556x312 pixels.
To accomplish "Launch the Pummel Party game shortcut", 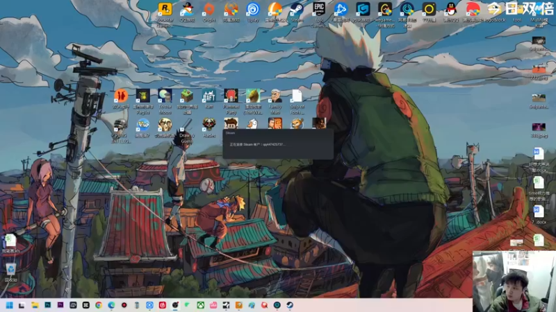I will (231, 96).
